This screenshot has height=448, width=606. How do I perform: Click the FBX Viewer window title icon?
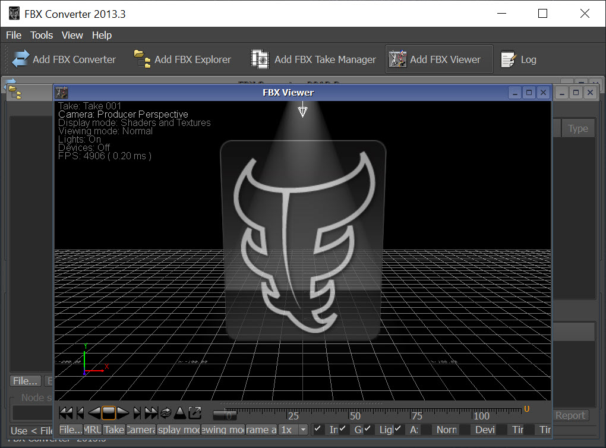(61, 93)
